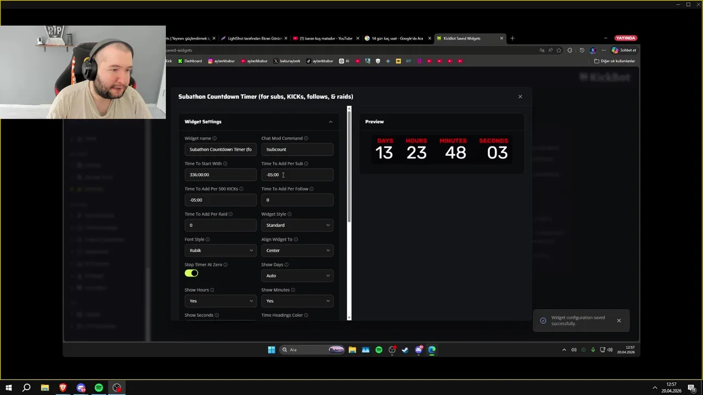
Task: Show info icon for Time To Add Per Raid
Action: pyautogui.click(x=230, y=214)
